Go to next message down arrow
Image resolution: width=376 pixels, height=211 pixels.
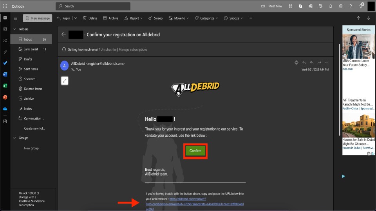(368, 18)
